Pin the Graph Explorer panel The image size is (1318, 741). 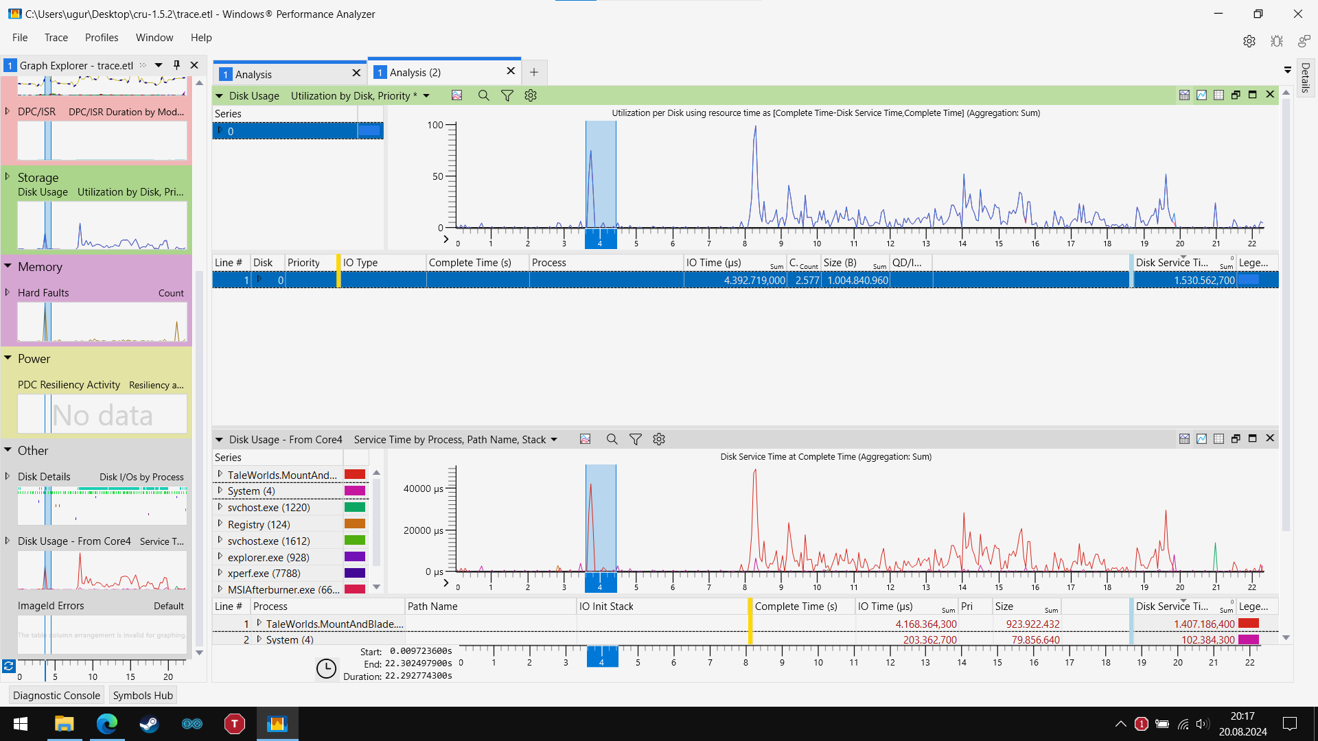click(x=176, y=65)
